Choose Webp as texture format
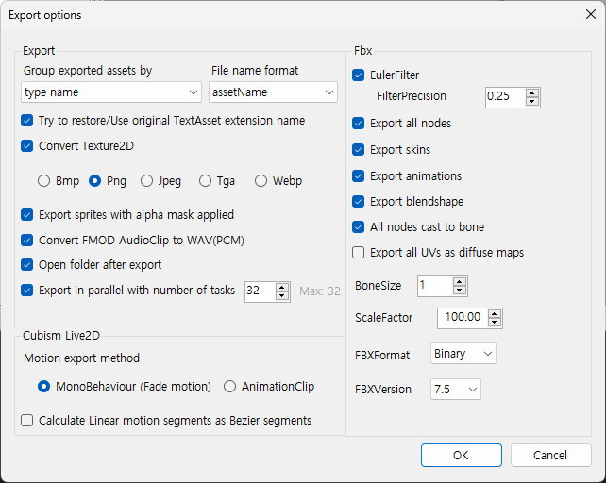This screenshot has height=483, width=606. 261,181
